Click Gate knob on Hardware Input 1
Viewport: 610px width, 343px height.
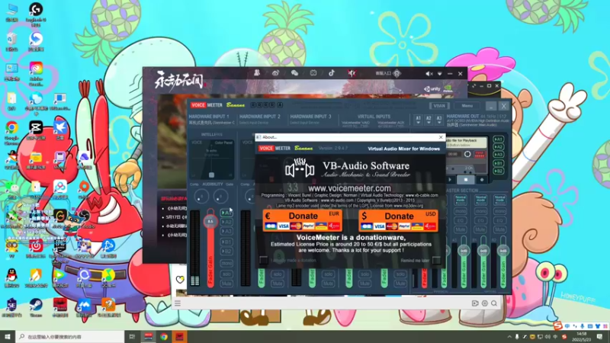click(x=220, y=197)
